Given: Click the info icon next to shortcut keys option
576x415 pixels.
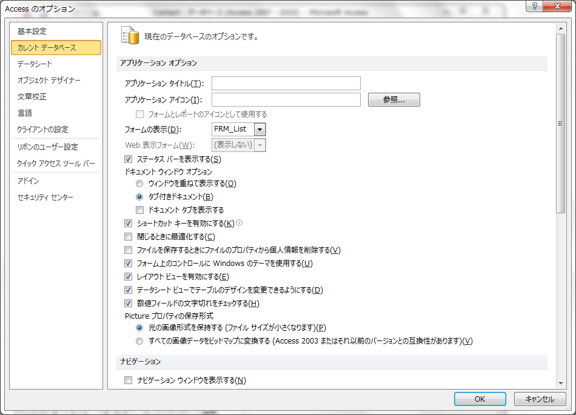Looking at the screenshot, I should [240, 222].
